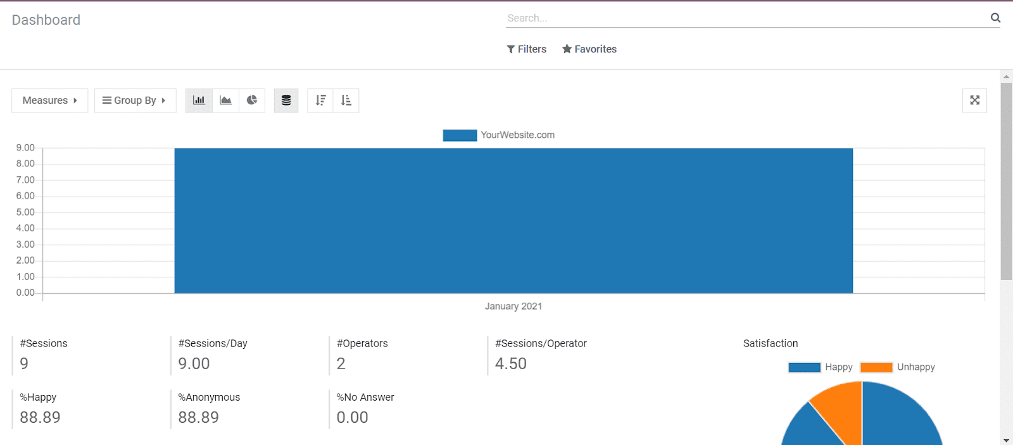This screenshot has width=1013, height=445.
Task: Open the Group By dropdown
Action: (x=135, y=101)
